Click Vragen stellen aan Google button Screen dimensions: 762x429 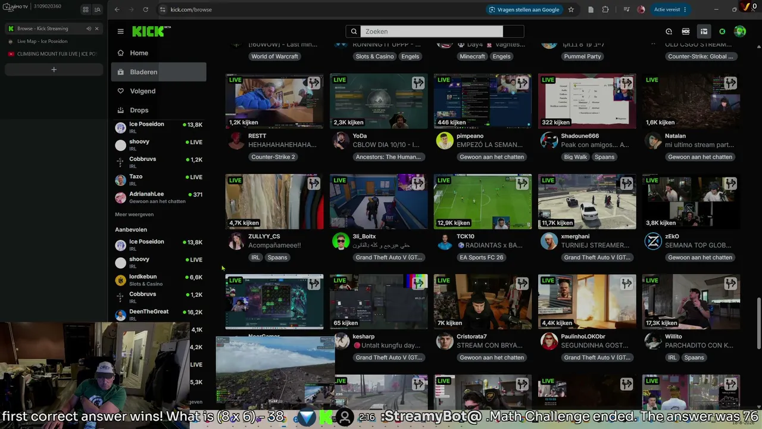point(524,10)
